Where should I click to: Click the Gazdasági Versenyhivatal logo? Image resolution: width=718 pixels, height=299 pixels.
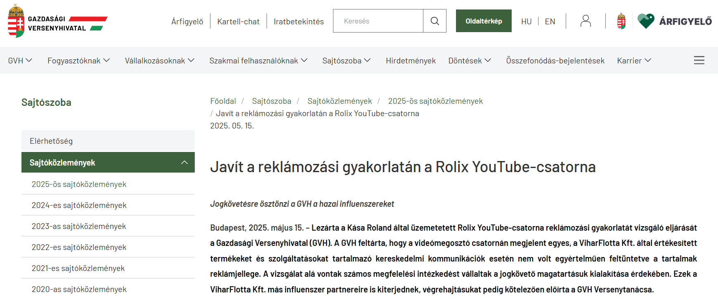(58, 21)
